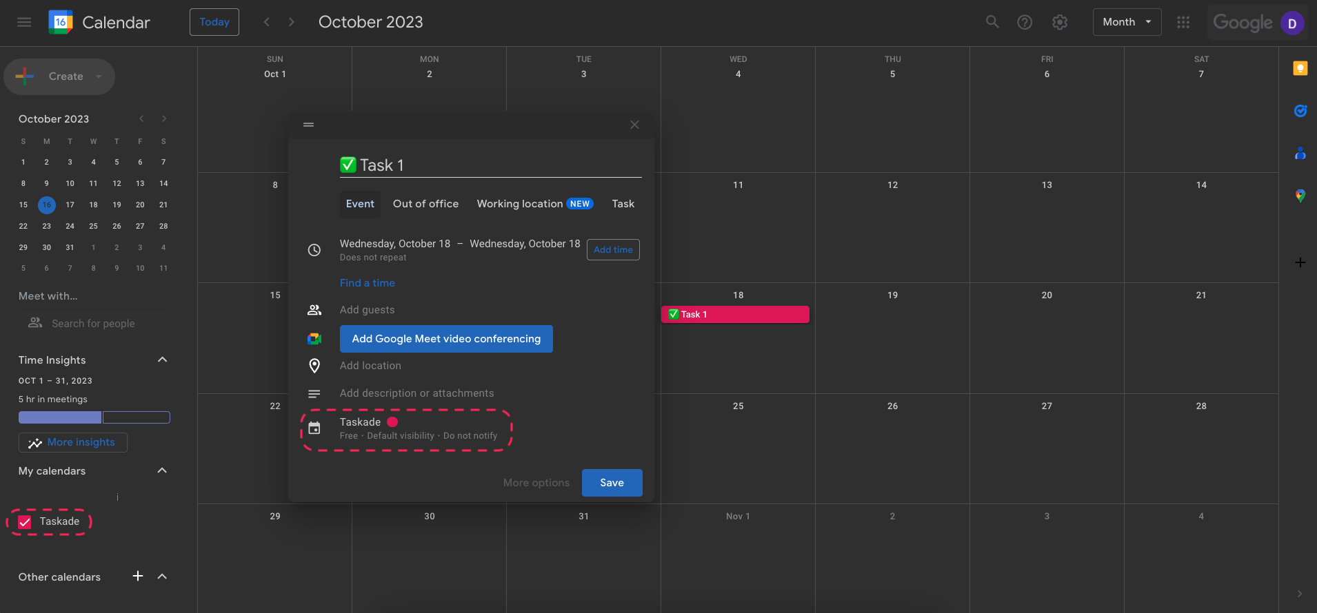Open the Create button dropdown arrow

click(x=99, y=76)
